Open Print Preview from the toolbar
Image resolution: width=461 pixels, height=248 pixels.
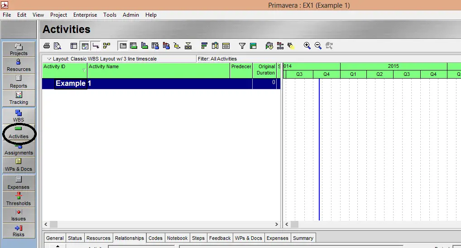coord(58,46)
